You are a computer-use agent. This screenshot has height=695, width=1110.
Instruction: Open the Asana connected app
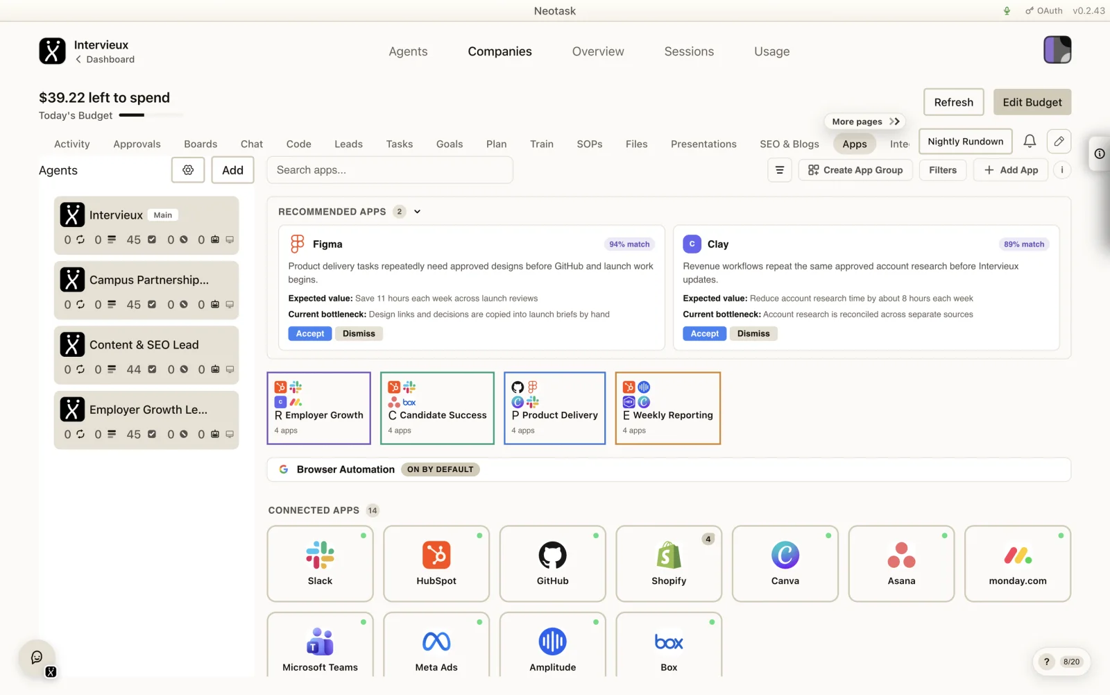[901, 564]
